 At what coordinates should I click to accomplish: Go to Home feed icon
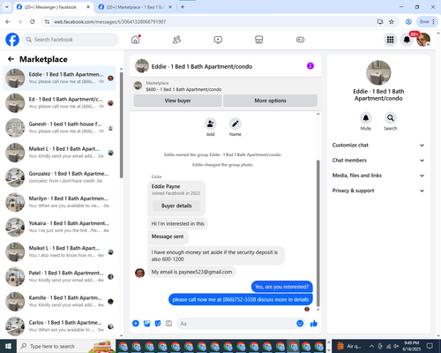pos(136,40)
